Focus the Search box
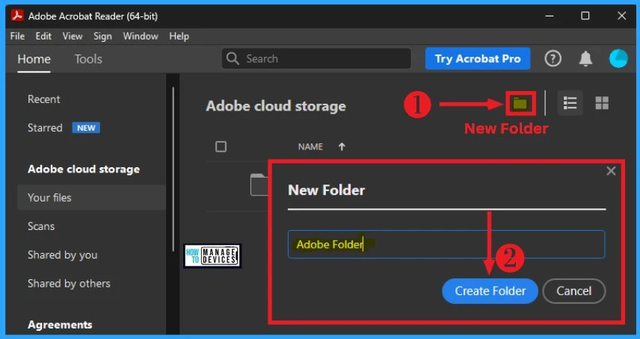 316,59
